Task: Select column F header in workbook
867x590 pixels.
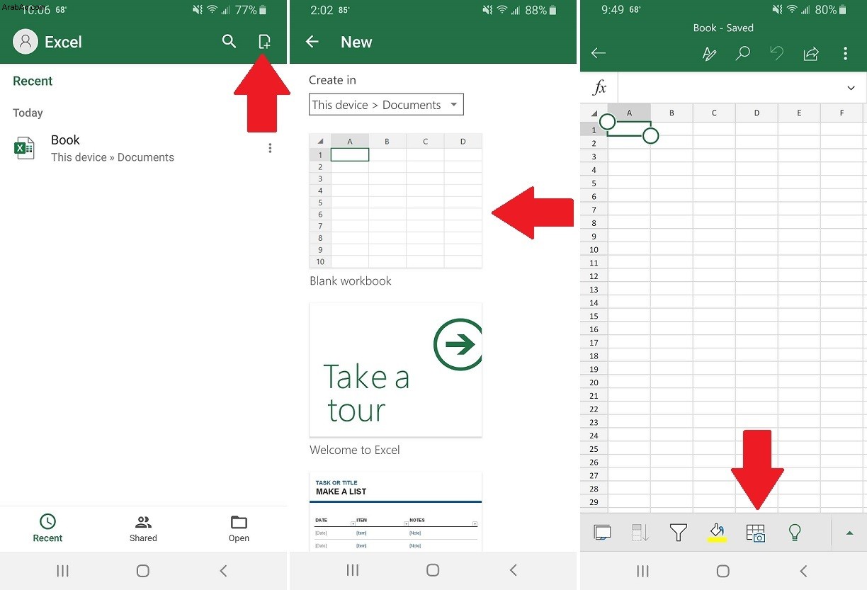Action: pos(841,113)
